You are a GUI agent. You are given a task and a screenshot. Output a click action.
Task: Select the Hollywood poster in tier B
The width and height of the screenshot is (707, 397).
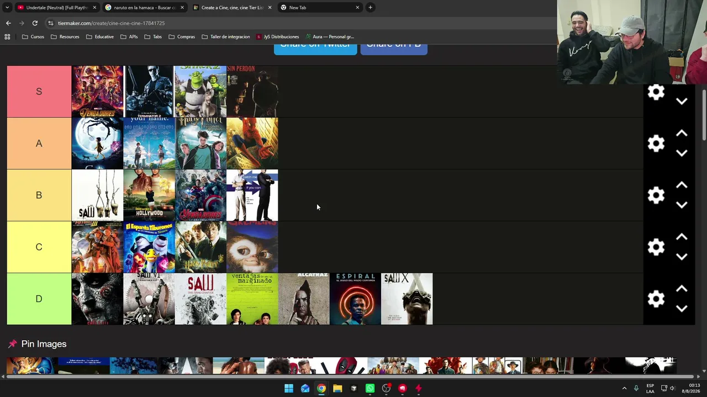tap(149, 195)
